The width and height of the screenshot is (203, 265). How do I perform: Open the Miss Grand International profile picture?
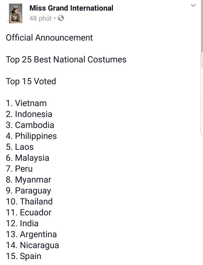(14, 13)
